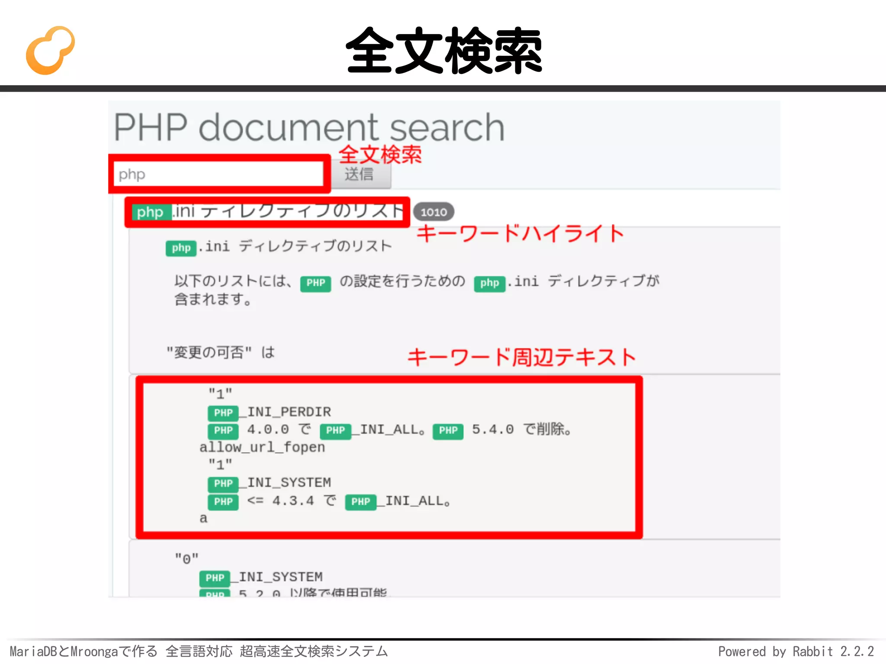The width and height of the screenshot is (886, 664).
Task: Click the footer text Powered by Rabbit 2.2.2
Action: 796,651
